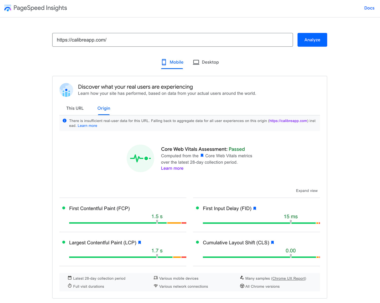
Task: Click the network signal icon beside network connections
Action: (x=156, y=286)
